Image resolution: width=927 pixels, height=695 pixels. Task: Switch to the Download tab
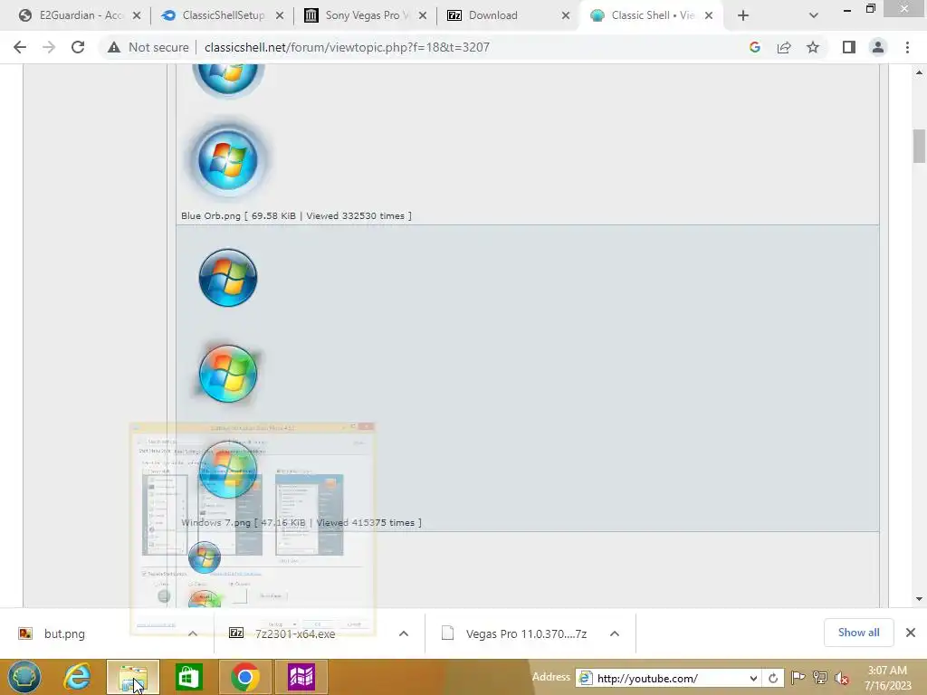(x=509, y=15)
